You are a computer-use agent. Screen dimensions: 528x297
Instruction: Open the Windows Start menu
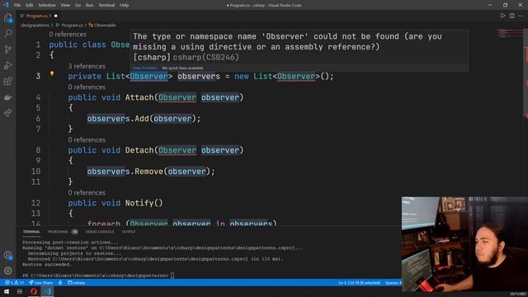(x=6, y=291)
